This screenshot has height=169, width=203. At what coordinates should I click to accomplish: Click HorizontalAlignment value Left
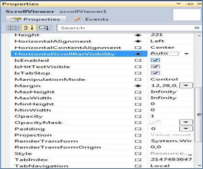pyautogui.click(x=157, y=41)
